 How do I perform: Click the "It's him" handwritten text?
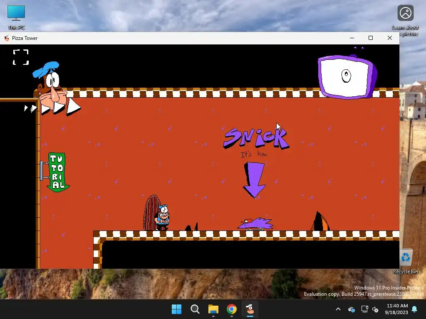pyautogui.click(x=254, y=155)
